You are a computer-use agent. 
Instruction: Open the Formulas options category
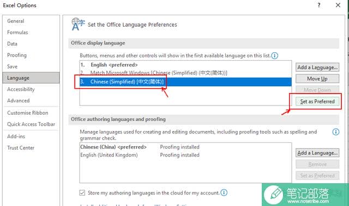point(17,33)
